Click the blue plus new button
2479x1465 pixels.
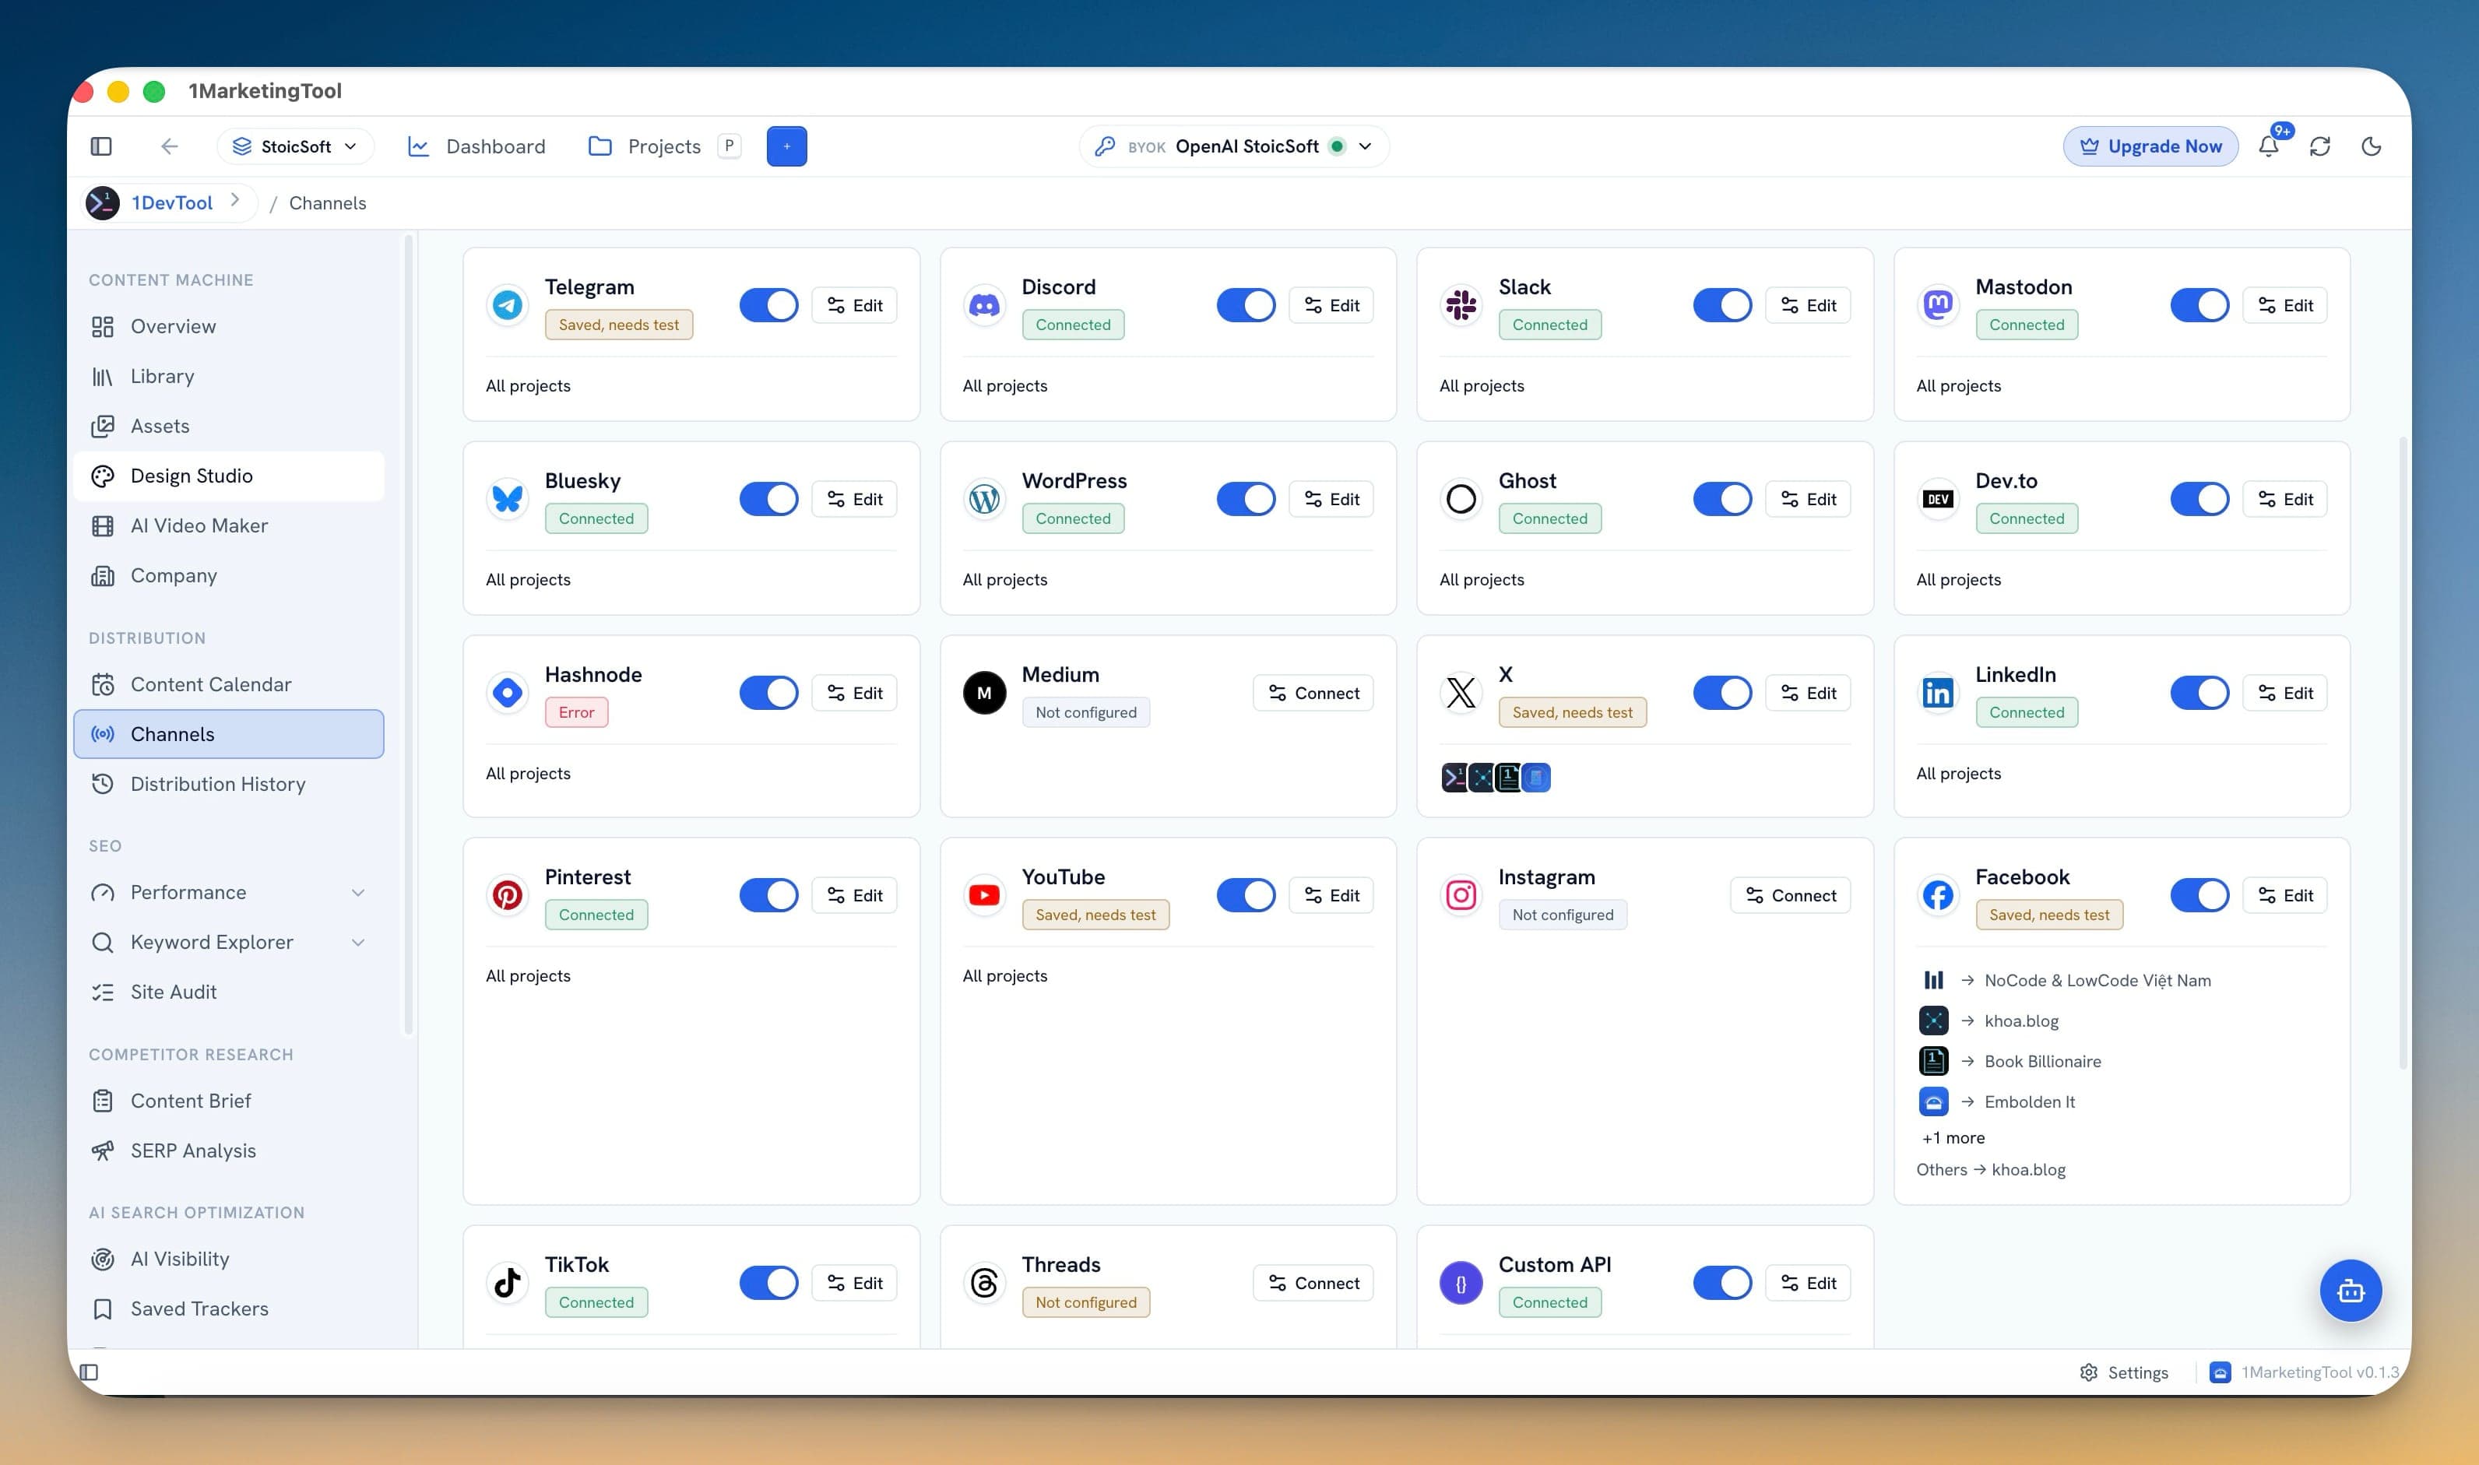[x=787, y=146]
